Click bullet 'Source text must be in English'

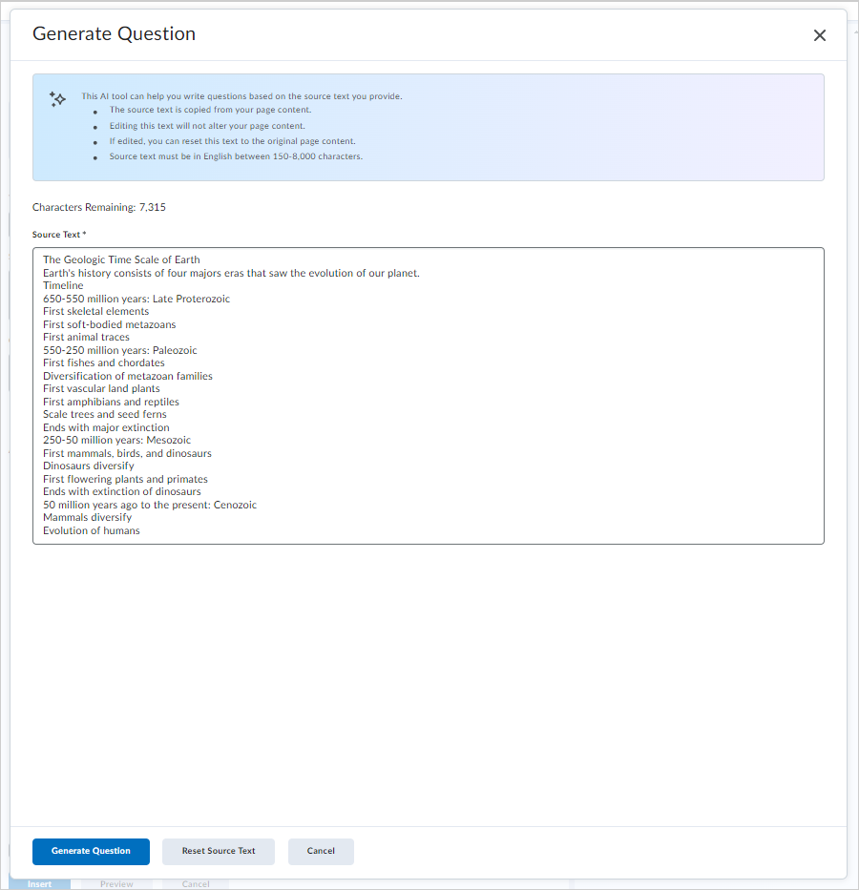point(236,156)
